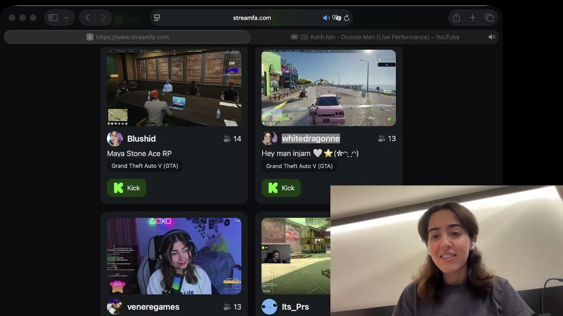
Task: Open the page settings icon left of address
Action: coord(157,18)
